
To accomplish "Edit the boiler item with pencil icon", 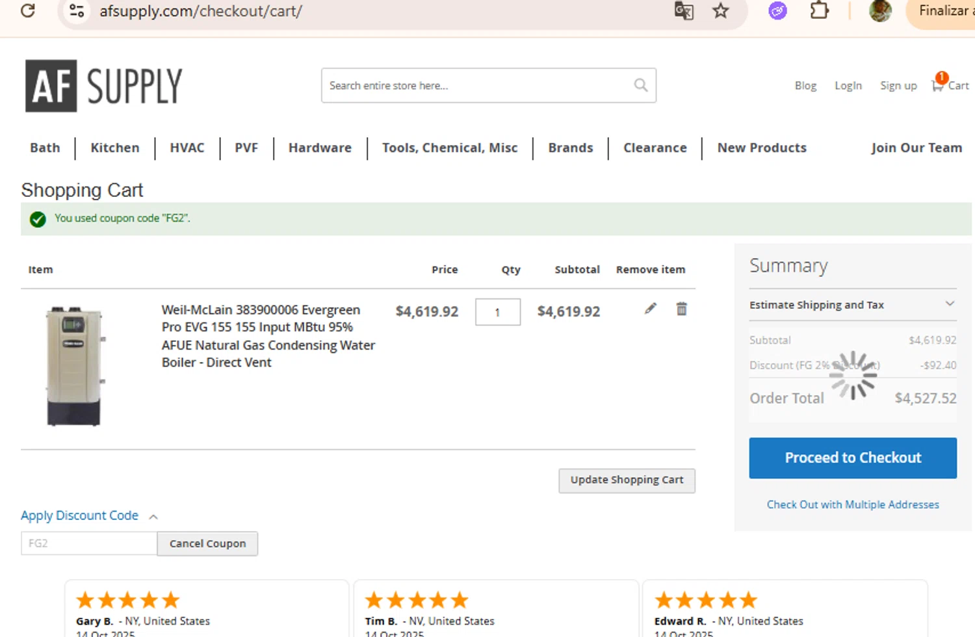I will pos(651,309).
